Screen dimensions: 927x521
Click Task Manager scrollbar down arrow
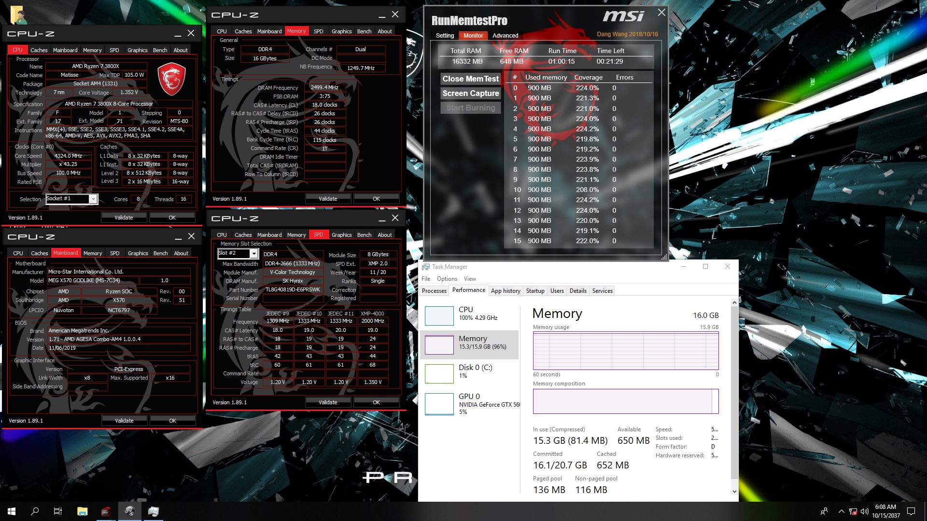coord(734,492)
